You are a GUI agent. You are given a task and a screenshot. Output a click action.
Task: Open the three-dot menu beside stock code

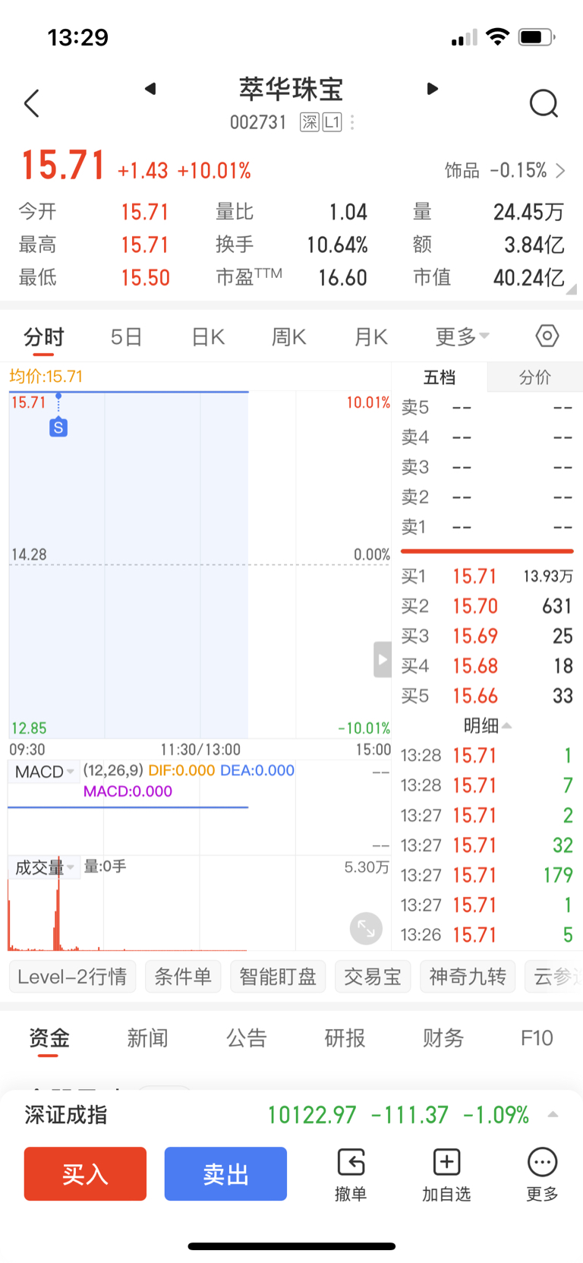pos(352,122)
